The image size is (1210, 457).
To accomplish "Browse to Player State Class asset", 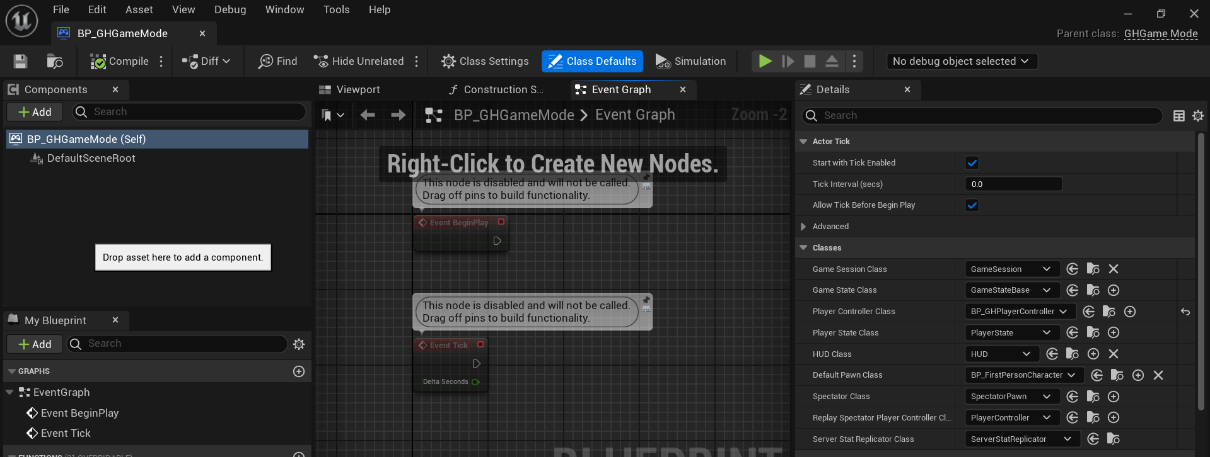I will (x=1093, y=332).
